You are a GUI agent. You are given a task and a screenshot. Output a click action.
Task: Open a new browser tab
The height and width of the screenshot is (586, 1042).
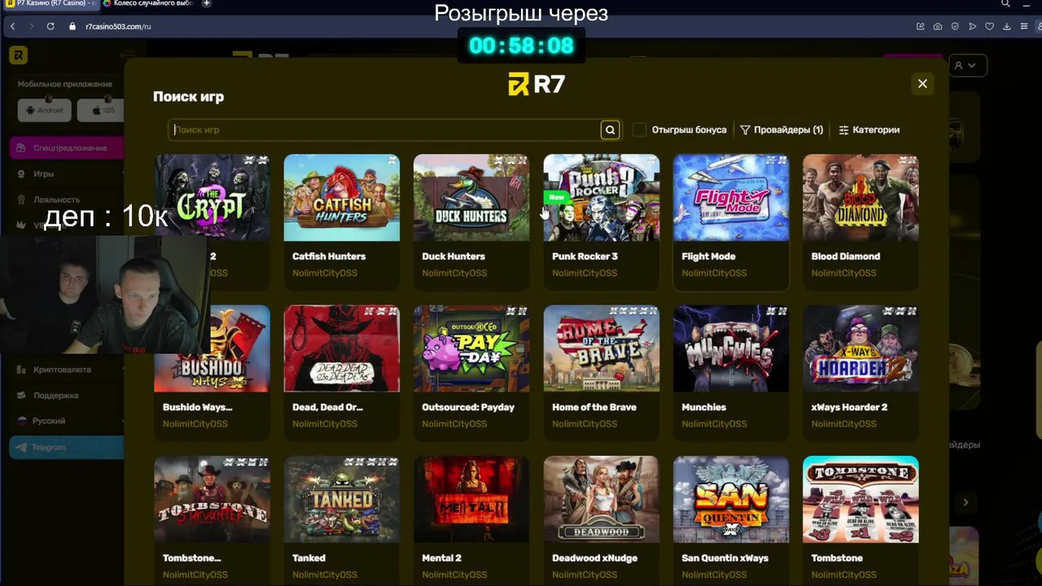207,3
